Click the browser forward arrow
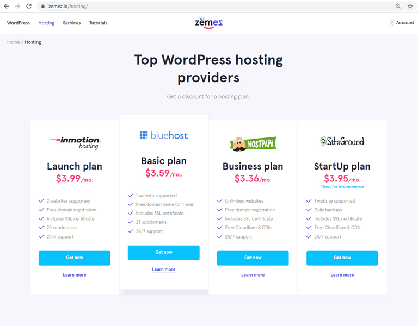This screenshot has height=326, width=418. point(17,6)
